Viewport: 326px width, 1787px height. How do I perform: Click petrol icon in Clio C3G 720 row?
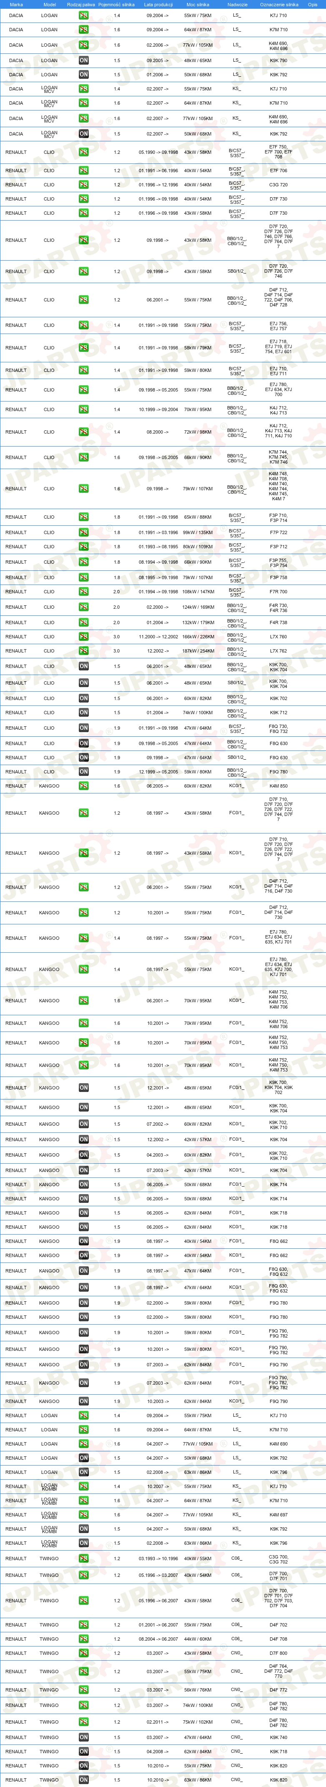click(x=83, y=185)
